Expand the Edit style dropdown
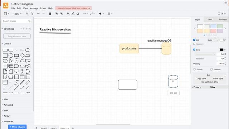 [x=210, y=75]
